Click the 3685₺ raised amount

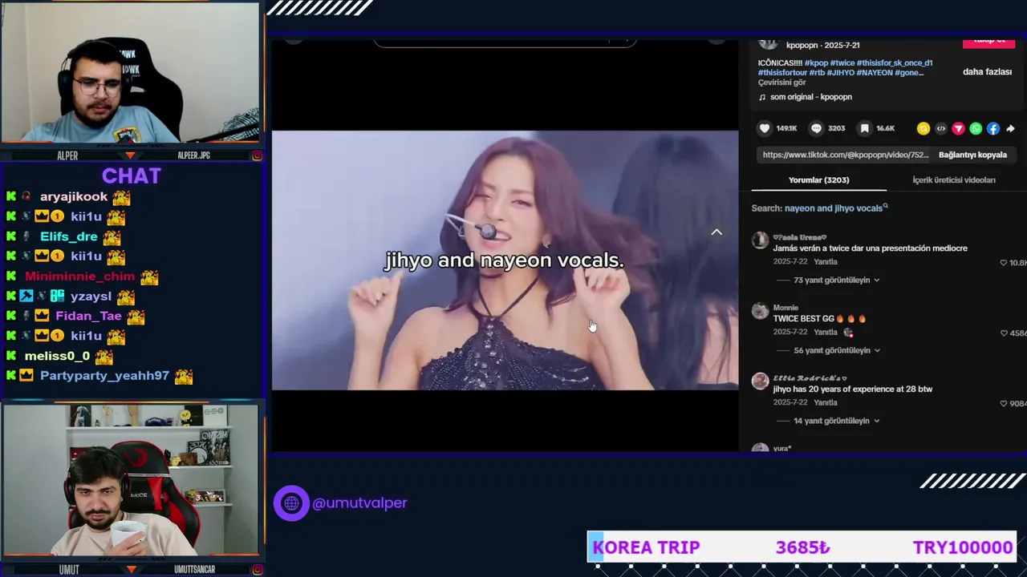click(802, 547)
